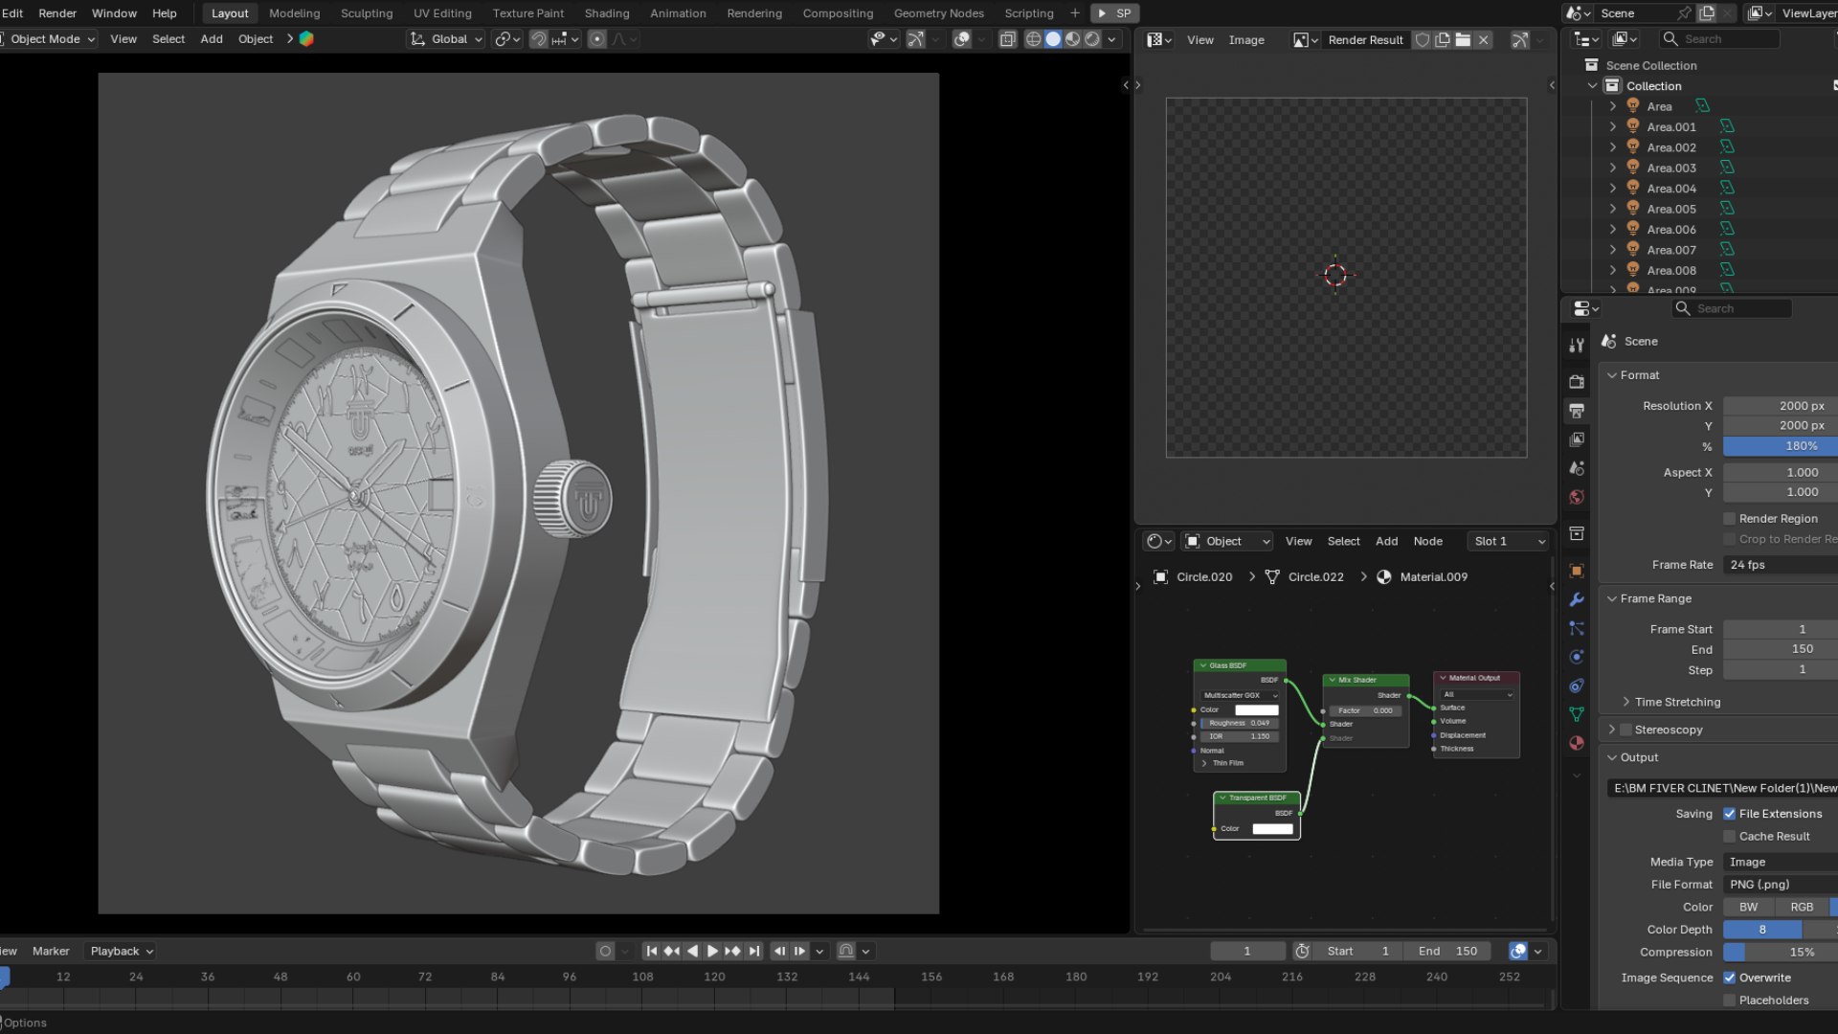Open the Output properties tab
1838x1034 pixels.
[x=1577, y=411]
